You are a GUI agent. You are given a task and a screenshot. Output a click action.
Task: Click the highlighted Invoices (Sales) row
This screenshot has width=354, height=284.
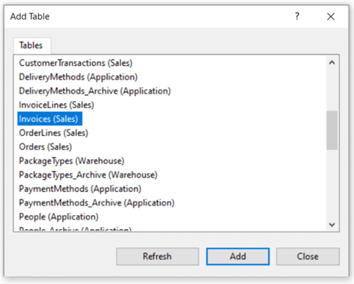click(50, 119)
